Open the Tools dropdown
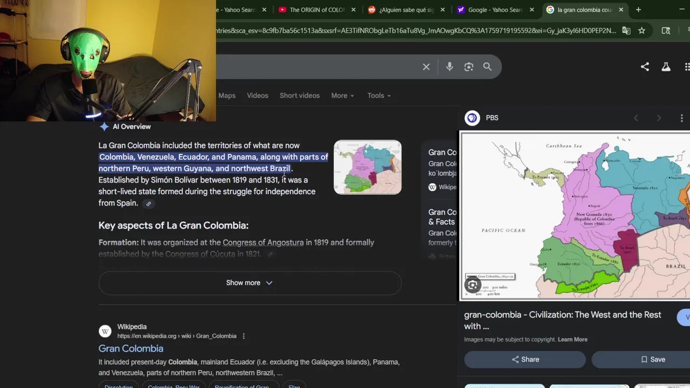 379,95
